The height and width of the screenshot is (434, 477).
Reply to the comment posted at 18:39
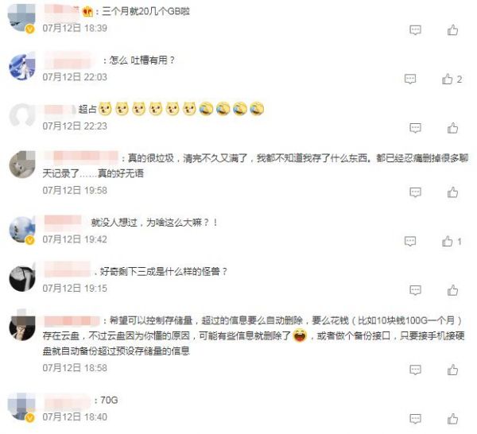click(415, 30)
